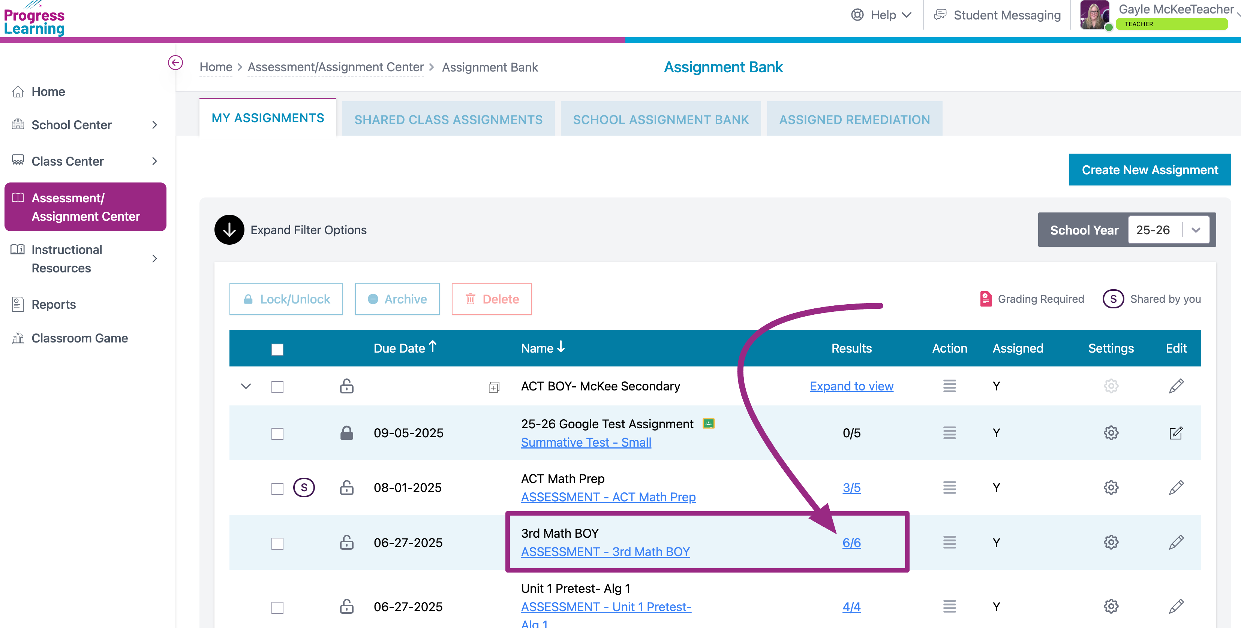The image size is (1241, 628).
Task: Switch to School Assignment Bank tab
Action: point(661,119)
